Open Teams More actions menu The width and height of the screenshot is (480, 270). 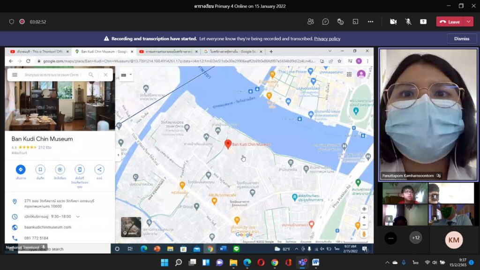(370, 22)
